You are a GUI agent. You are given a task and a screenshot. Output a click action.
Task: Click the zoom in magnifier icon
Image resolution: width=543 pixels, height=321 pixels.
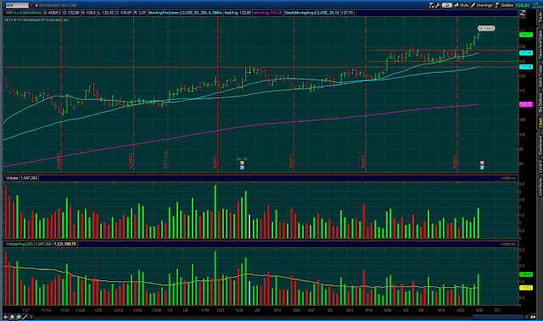point(12,317)
